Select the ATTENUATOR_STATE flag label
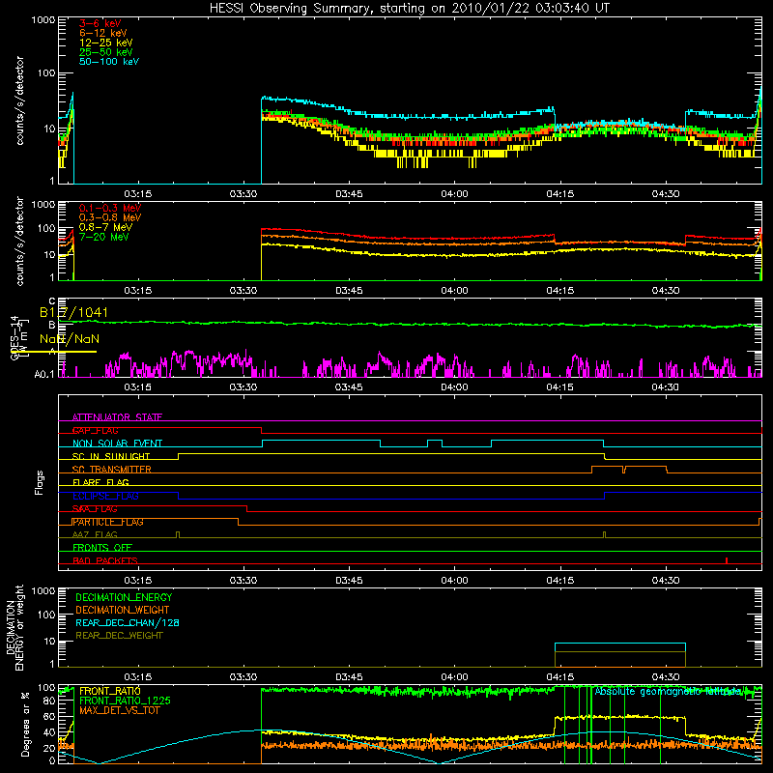The height and width of the screenshot is (773, 773). pos(117,417)
